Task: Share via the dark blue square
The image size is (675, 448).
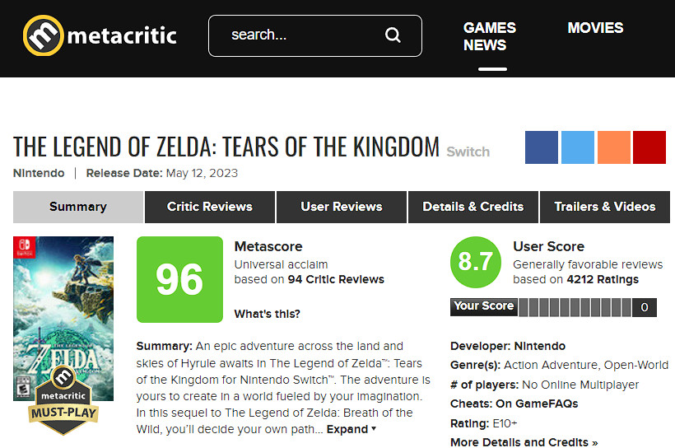Action: tap(542, 147)
